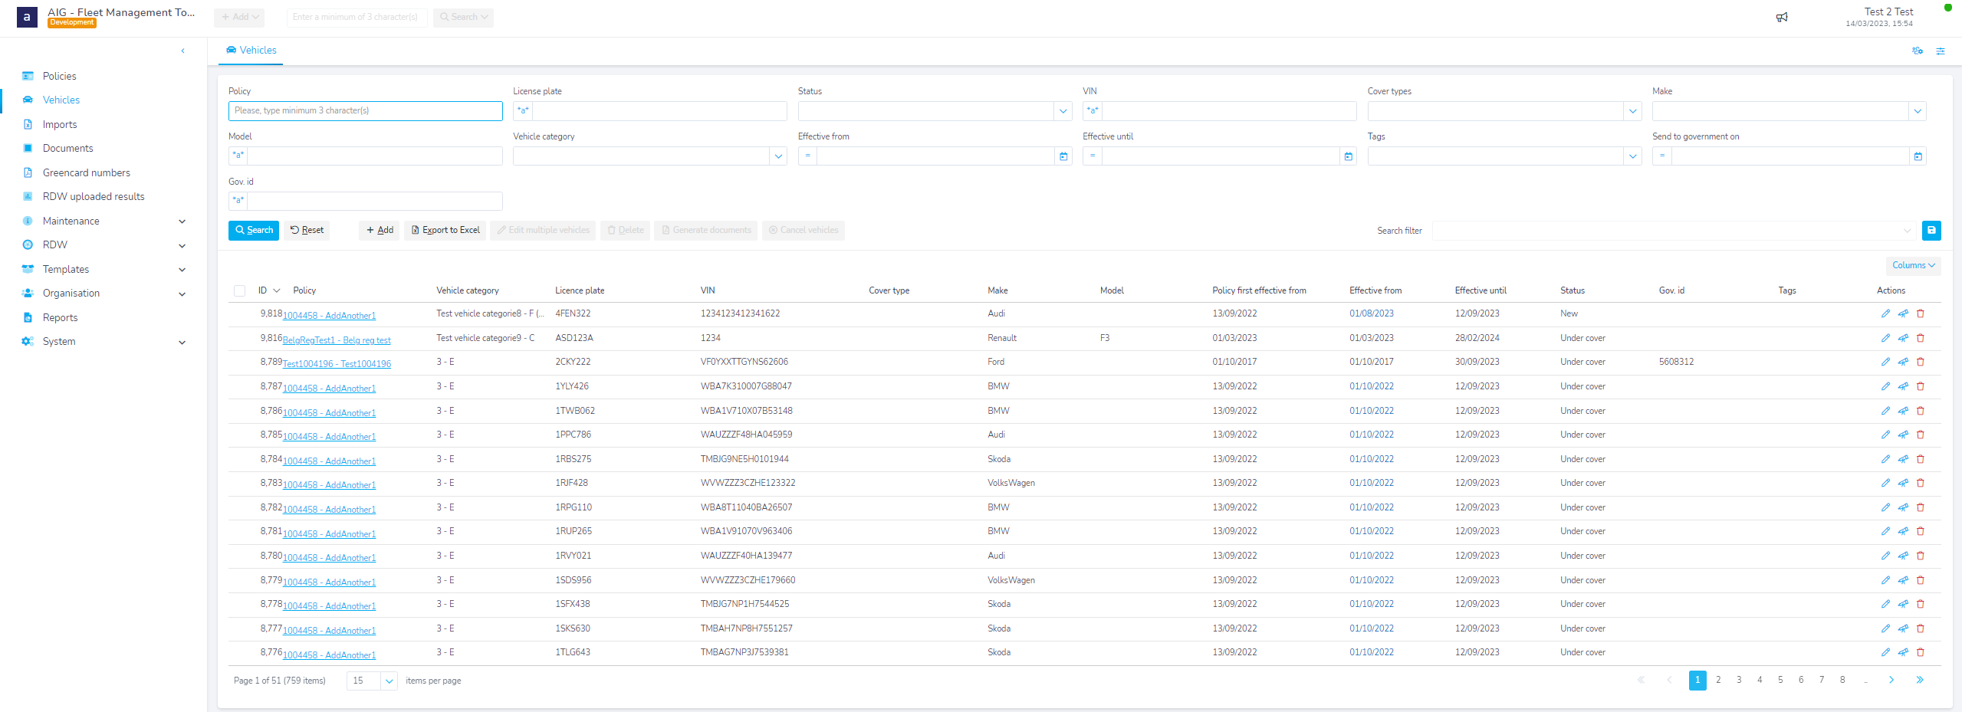Image resolution: width=1962 pixels, height=712 pixels.
Task: Expand the System sidebar menu
Action: [182, 343]
